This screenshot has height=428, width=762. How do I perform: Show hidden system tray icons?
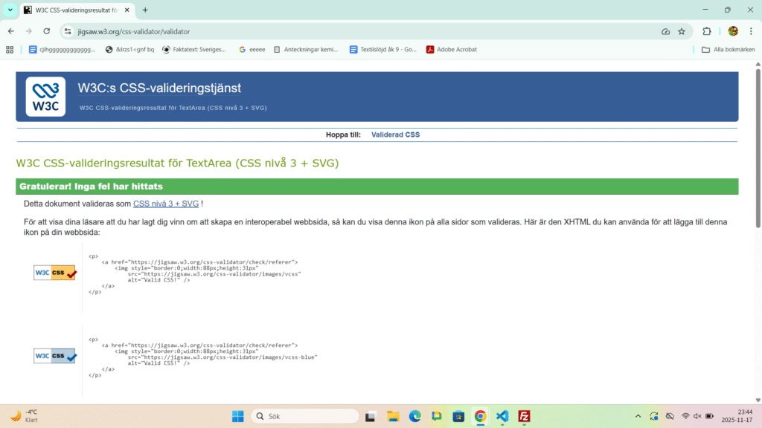(638, 416)
